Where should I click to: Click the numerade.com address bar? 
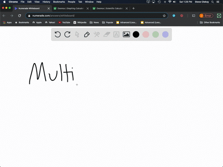pyautogui.click(x=97, y=16)
